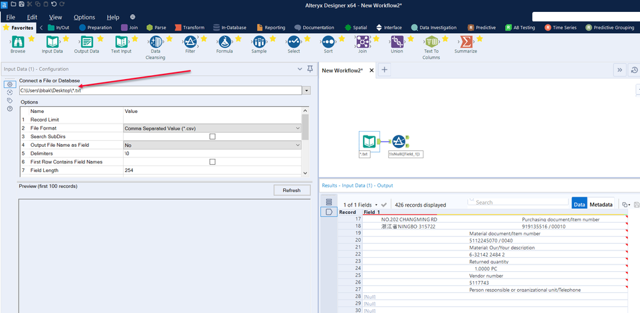Select the Formula tool icon
Image resolution: width=640 pixels, height=313 pixels.
pos(225,42)
